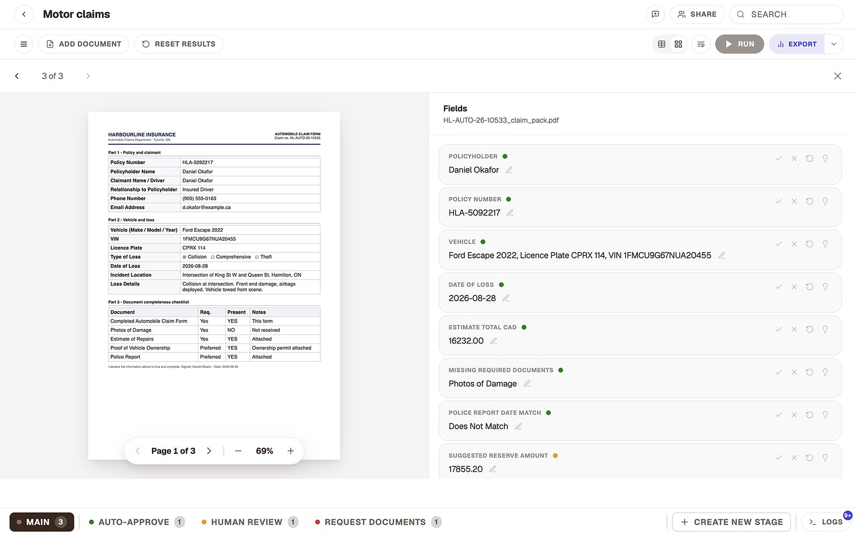Edit Missing Required Documents pencil icon
The height and width of the screenshot is (536, 858).
pyautogui.click(x=527, y=384)
